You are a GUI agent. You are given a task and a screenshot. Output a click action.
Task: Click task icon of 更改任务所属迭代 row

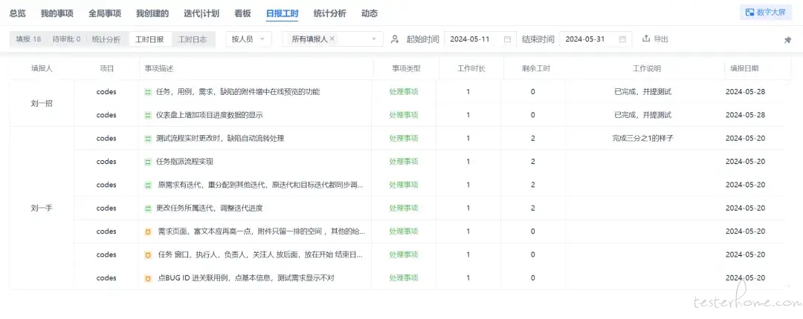pos(148,208)
